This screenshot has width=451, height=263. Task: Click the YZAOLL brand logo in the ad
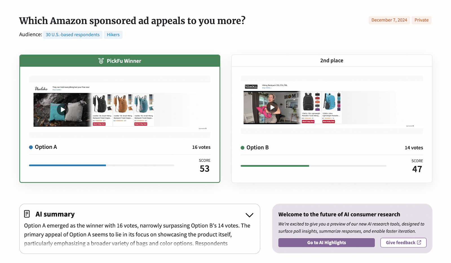(x=251, y=87)
